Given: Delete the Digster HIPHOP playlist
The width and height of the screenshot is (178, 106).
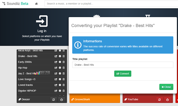Looking at the screenshot, I should click(64, 91).
